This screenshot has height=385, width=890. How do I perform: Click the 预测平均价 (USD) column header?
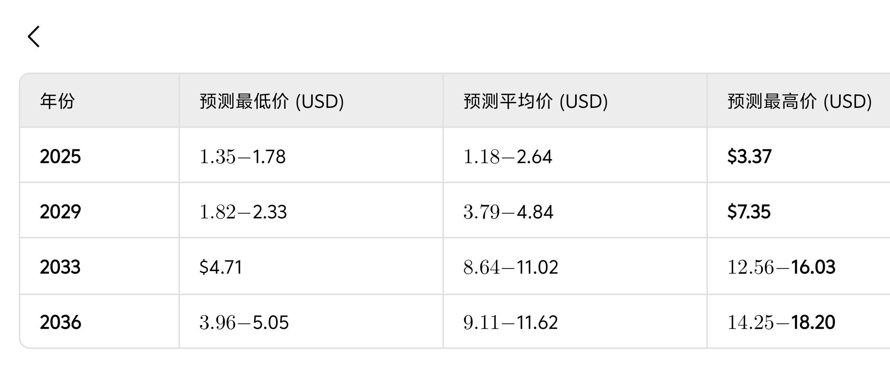tap(536, 101)
